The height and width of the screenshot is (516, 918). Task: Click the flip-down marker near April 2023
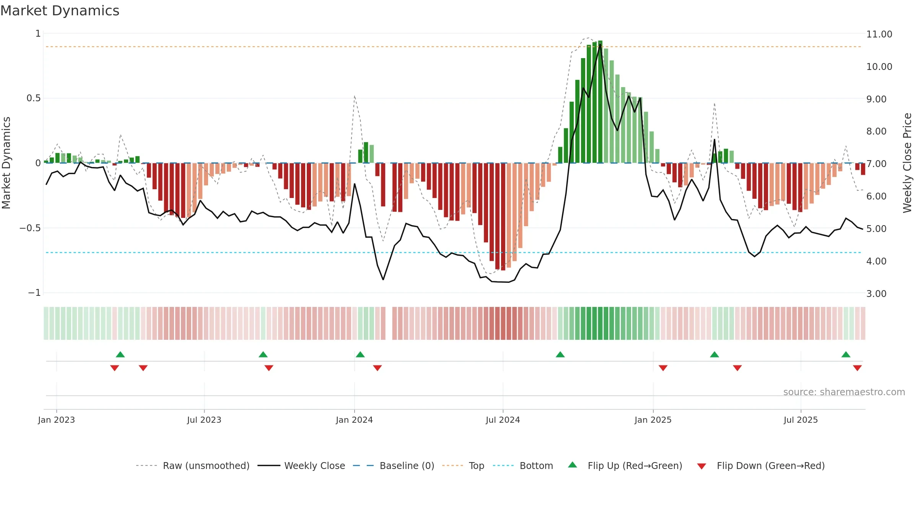tap(143, 368)
